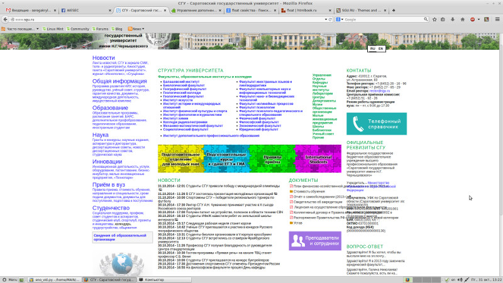503x283 pixels.
Task: Open the clock date in the panel
Action: click(487, 280)
